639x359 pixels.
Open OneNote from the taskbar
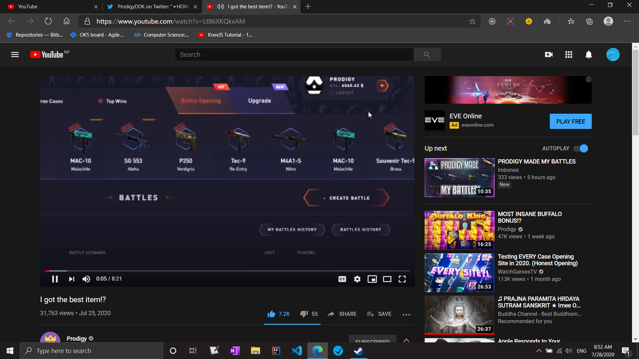click(x=234, y=351)
